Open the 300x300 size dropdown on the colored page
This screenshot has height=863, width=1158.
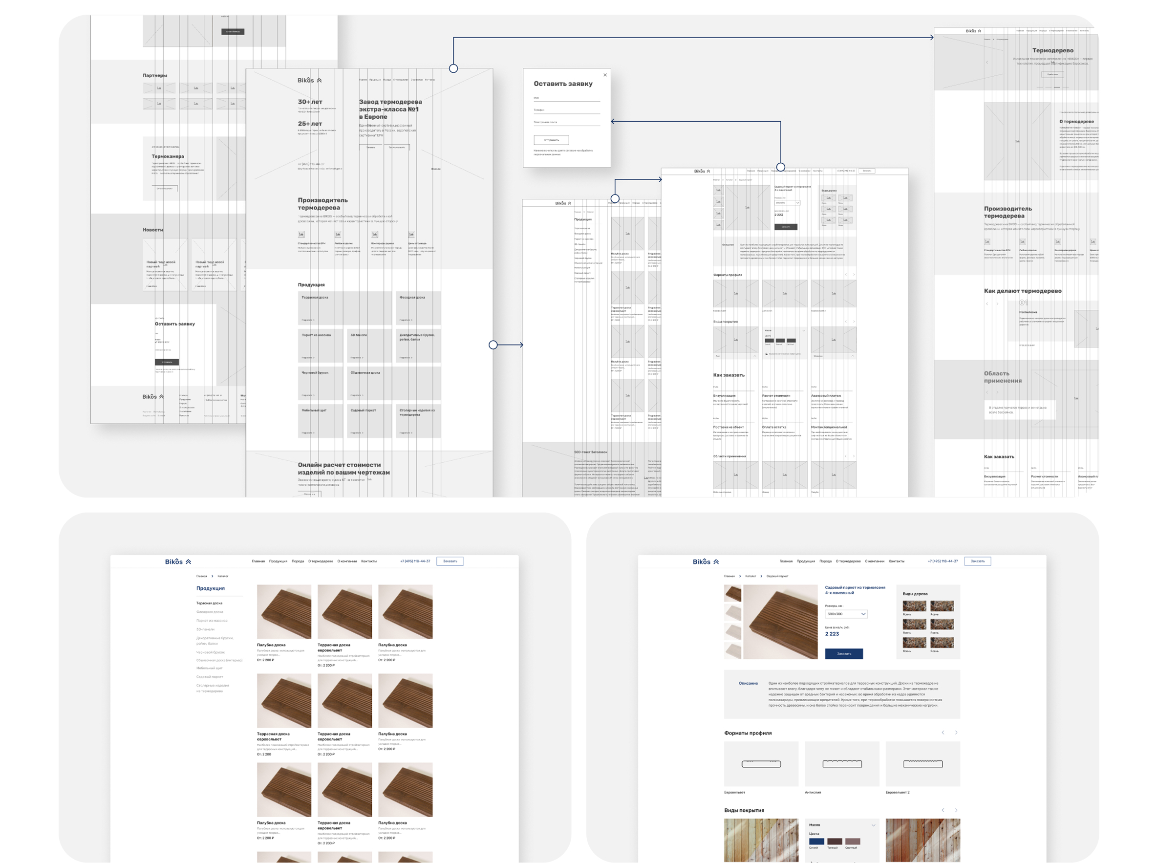(846, 614)
